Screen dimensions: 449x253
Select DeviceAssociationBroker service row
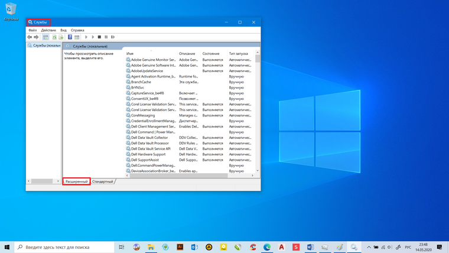coord(190,171)
